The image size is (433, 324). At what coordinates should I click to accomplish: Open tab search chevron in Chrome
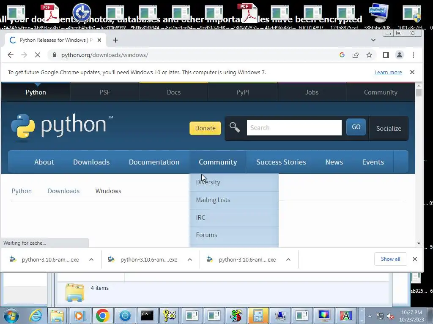(373, 40)
